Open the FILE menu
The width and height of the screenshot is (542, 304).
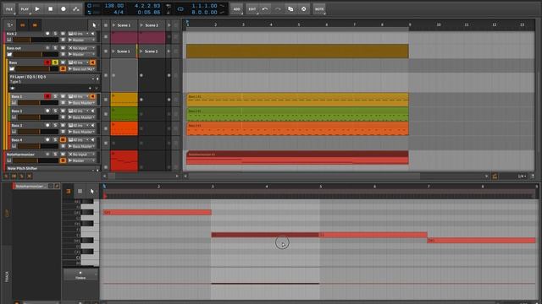pyautogui.click(x=9, y=9)
